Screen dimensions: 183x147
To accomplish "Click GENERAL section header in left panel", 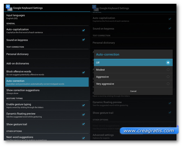I will [11, 23].
